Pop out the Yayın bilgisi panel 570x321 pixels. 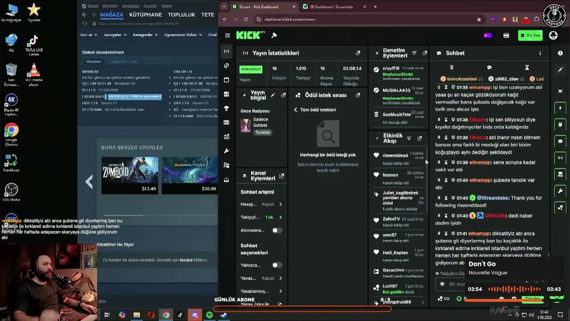(283, 95)
